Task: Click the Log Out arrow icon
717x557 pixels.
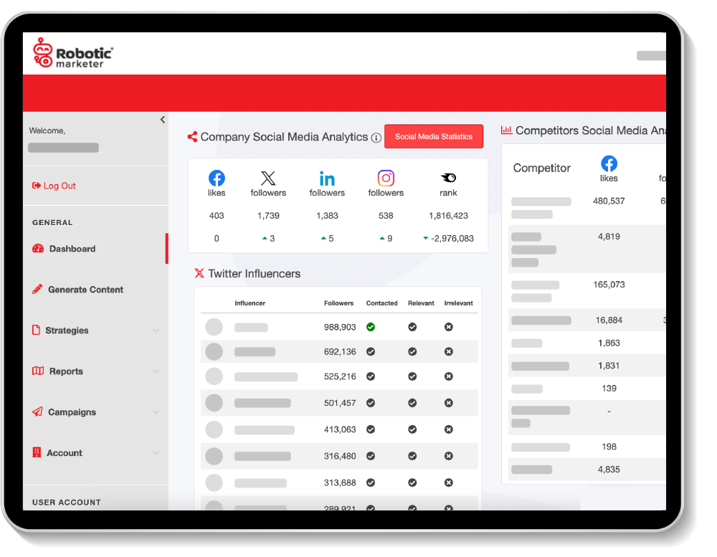Action: click(x=36, y=185)
